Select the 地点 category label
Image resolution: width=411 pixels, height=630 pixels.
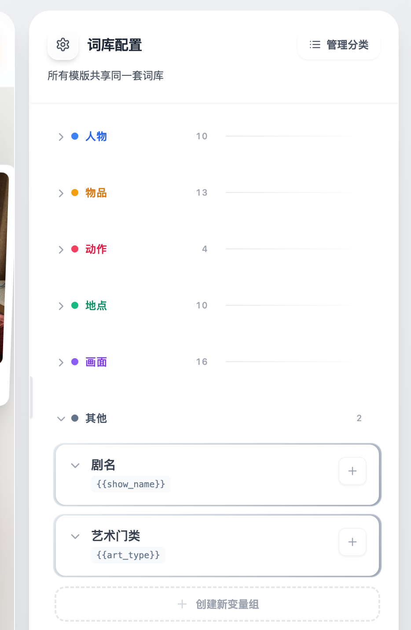pos(96,306)
